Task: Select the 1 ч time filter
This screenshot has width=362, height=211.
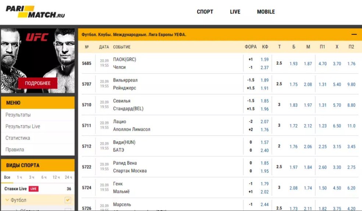Action: (19, 177)
